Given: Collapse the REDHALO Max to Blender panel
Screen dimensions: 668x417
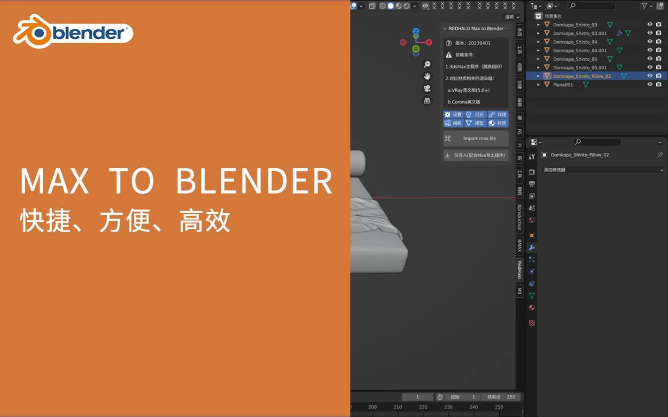Looking at the screenshot, I should click(445, 29).
